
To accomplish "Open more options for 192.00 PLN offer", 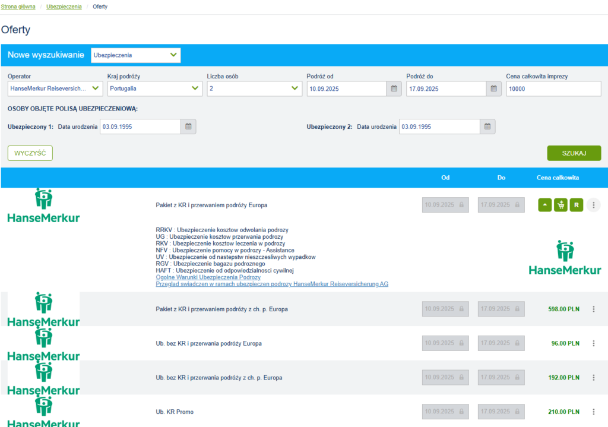I will pos(594,377).
